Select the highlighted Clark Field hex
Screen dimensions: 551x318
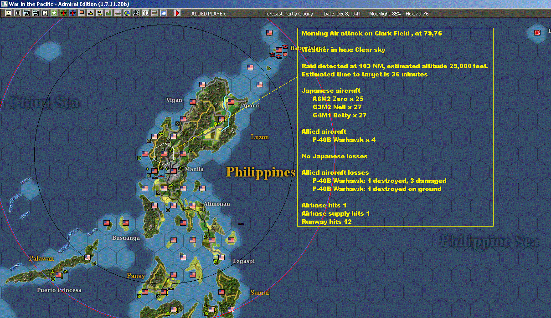[164, 154]
